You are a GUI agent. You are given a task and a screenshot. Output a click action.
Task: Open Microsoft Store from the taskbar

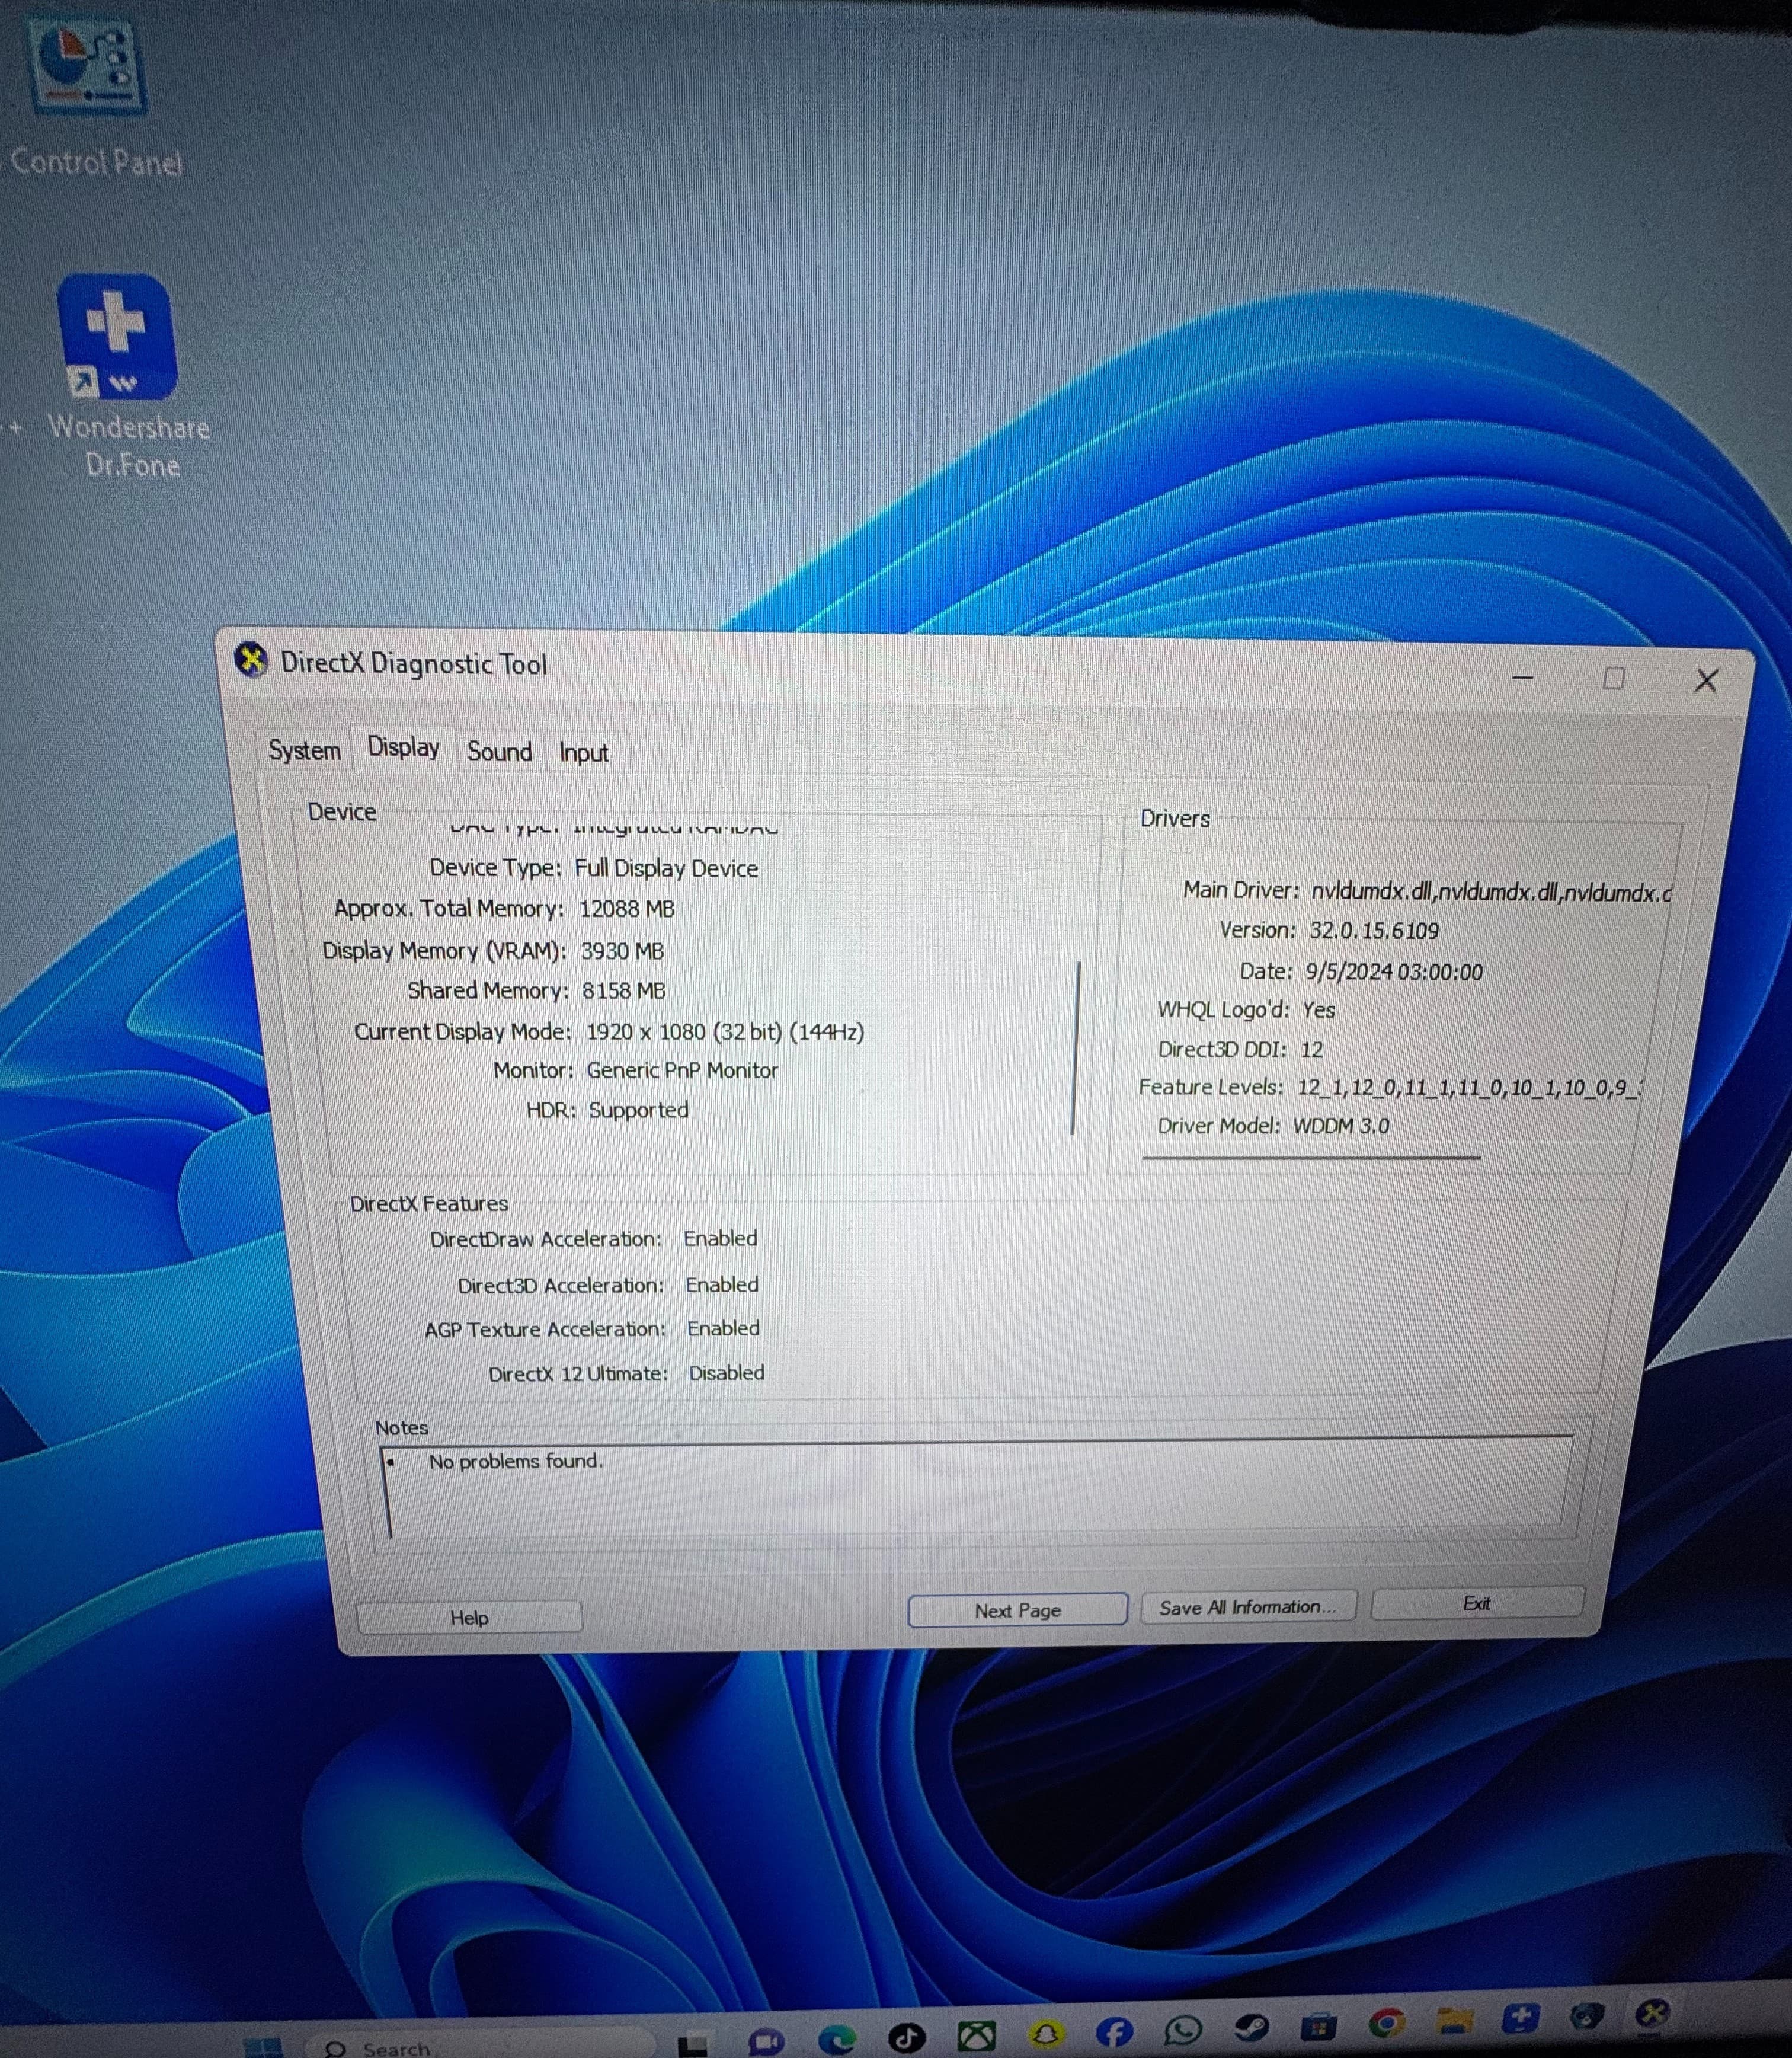1318,2026
